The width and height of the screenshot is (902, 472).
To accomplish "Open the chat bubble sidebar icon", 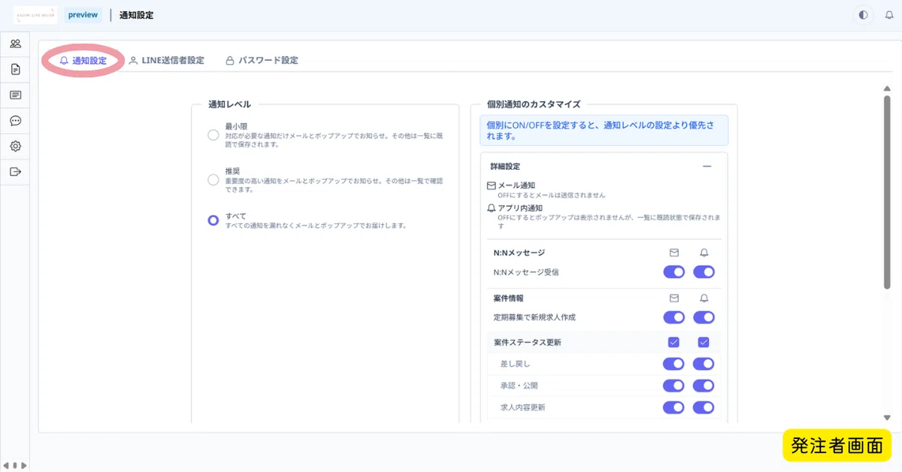I will click(x=15, y=120).
